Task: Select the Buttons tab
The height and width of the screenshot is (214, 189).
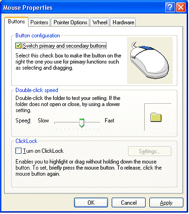Action: [x=16, y=21]
